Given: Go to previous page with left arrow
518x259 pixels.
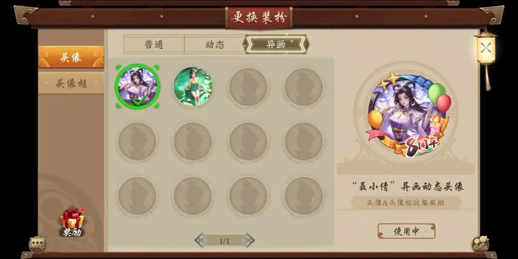Looking at the screenshot, I should pyautogui.click(x=200, y=240).
